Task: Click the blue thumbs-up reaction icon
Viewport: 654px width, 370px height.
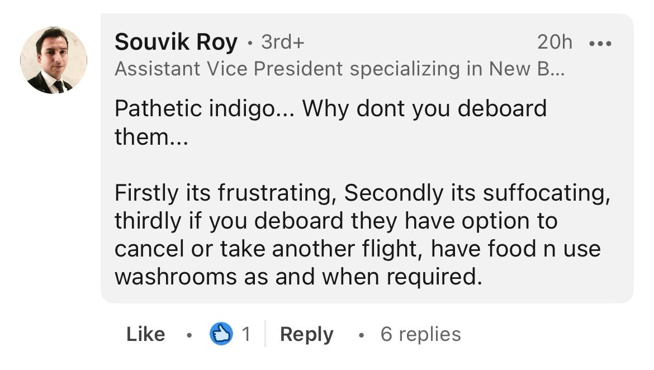Action: click(221, 334)
